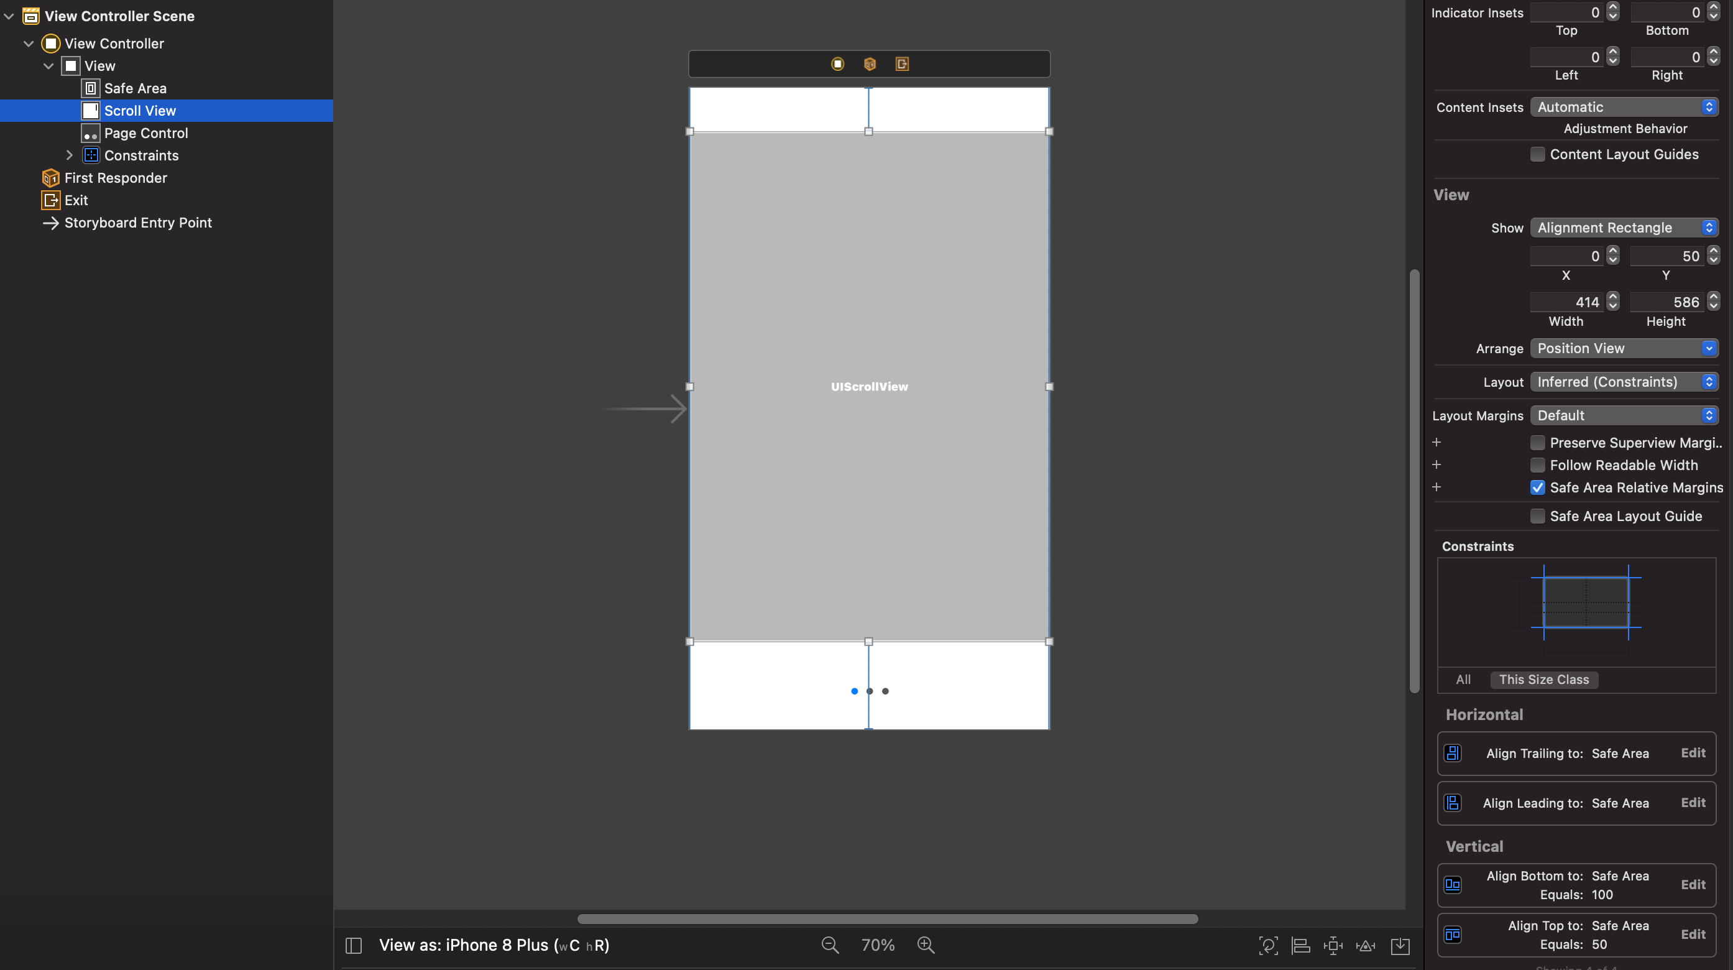This screenshot has width=1733, height=970.
Task: Edit the Align Trailing to Safe Area constraint
Action: point(1693,752)
